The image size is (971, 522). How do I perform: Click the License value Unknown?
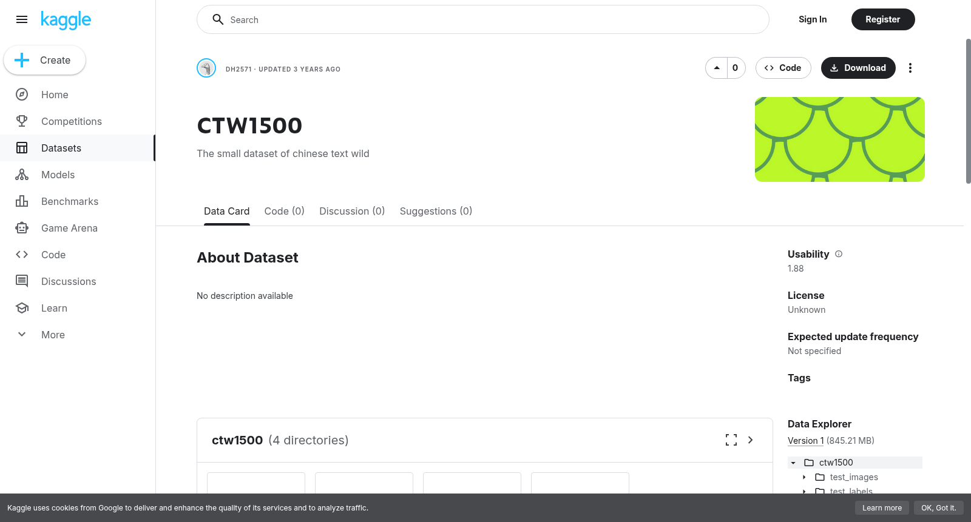click(807, 310)
